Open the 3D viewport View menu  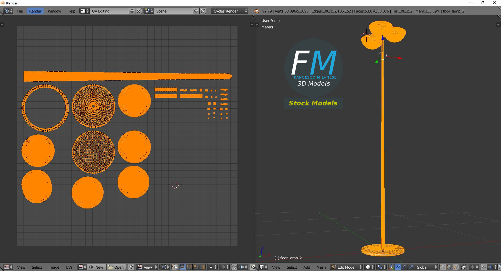[276, 267]
